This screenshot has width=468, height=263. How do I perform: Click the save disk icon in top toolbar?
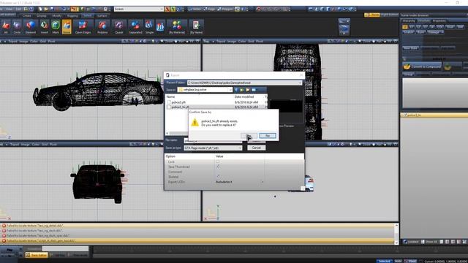click(x=52, y=9)
